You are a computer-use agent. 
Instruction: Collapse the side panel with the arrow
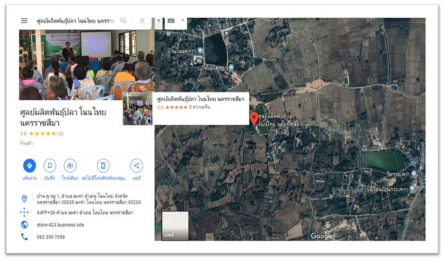[x=159, y=21]
